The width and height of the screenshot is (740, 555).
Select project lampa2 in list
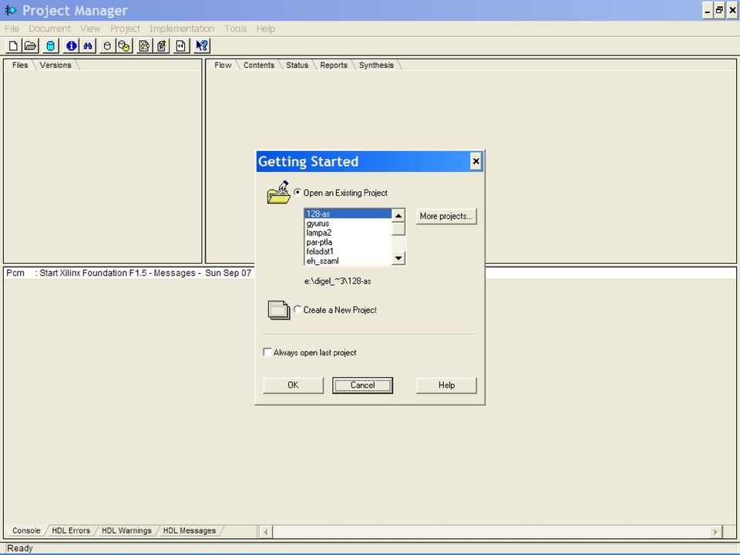(348, 233)
